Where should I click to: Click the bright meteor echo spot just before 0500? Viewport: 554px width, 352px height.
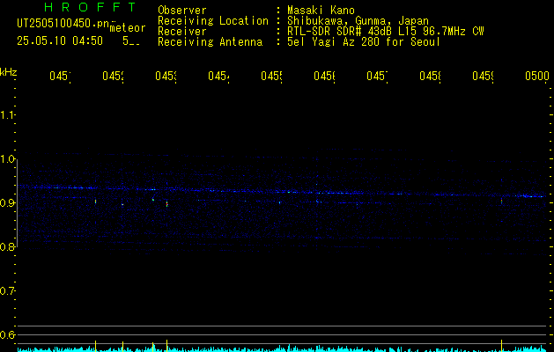coord(502,201)
